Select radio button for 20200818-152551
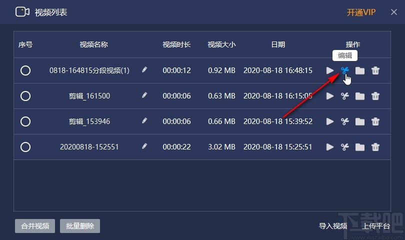Viewport: 405px width, 240px height. click(25, 147)
